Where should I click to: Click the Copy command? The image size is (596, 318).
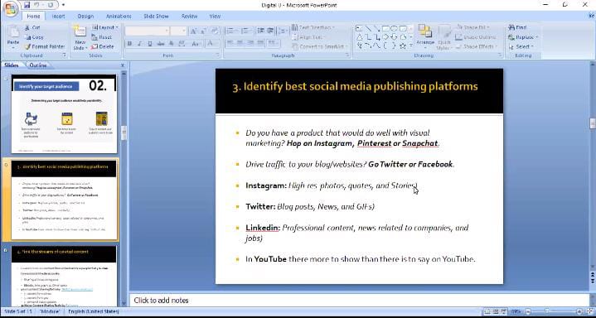tap(34, 37)
